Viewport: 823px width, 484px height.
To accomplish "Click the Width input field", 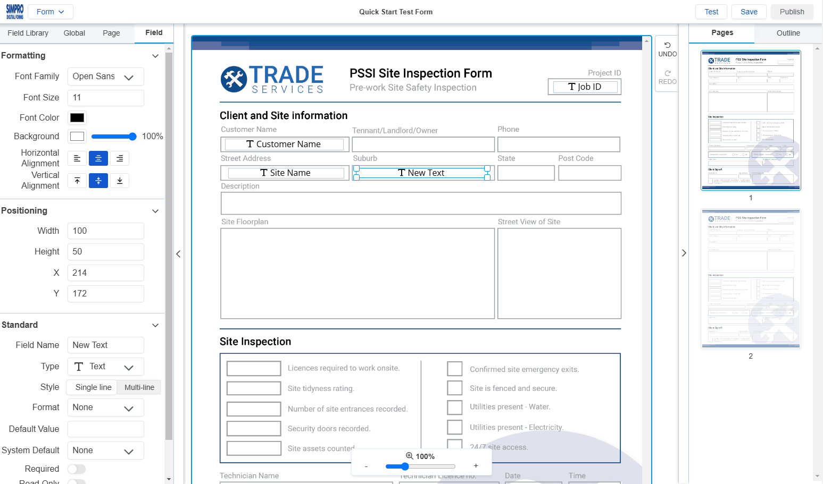I will point(106,231).
